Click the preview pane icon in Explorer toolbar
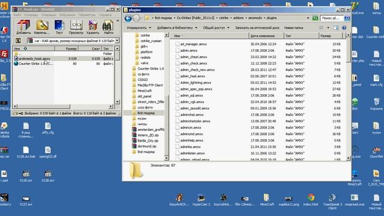The height and width of the screenshot is (216, 384). (x=336, y=28)
